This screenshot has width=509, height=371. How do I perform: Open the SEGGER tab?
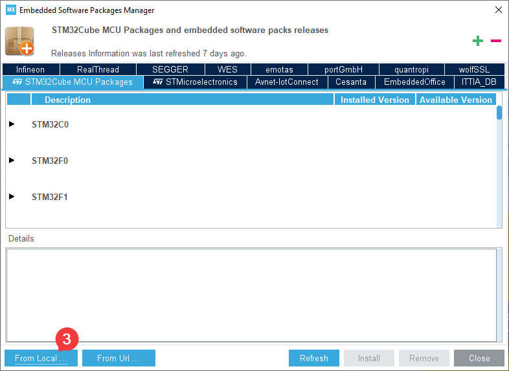(x=170, y=69)
